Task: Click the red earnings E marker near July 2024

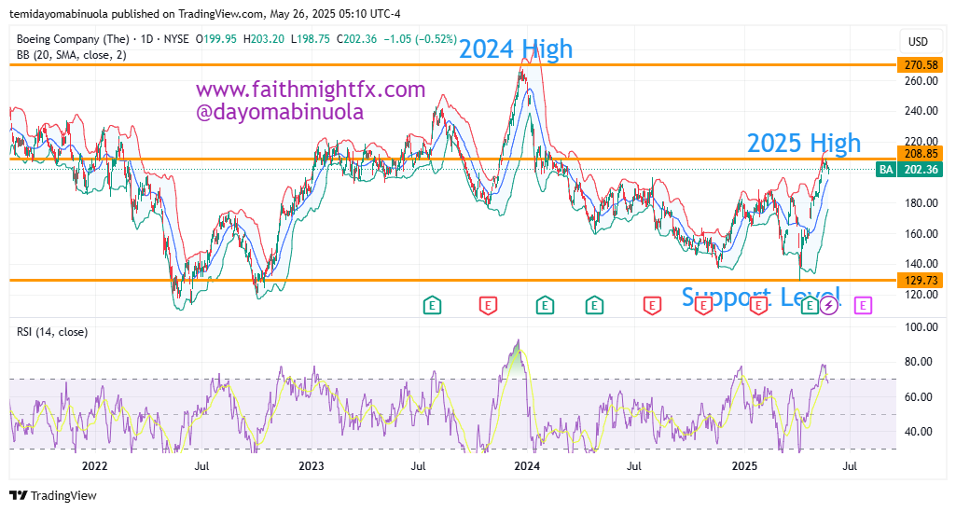Action: coord(652,305)
